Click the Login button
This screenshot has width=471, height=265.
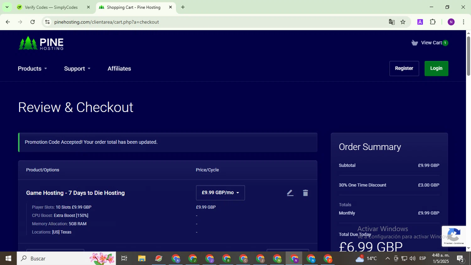pos(436,69)
